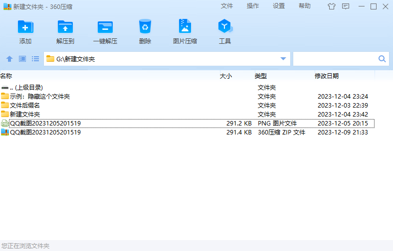393x251 pixels.
Task: Click the G:\新建文件夹 address path field
Action: 167,59
